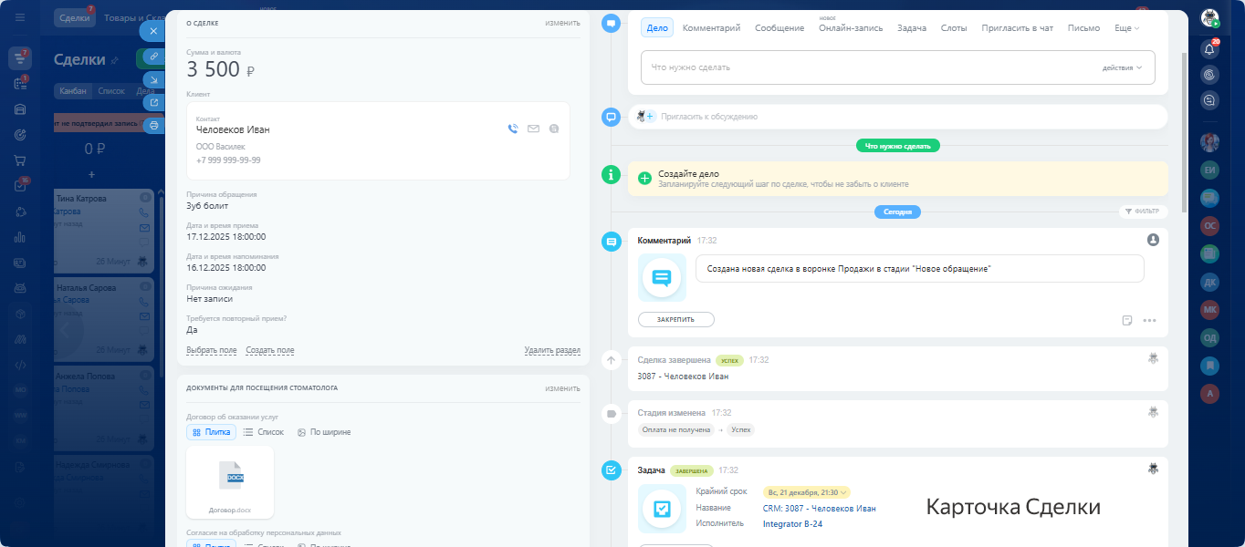
Task: Open three-dots menu of the comment
Action: [1149, 321]
